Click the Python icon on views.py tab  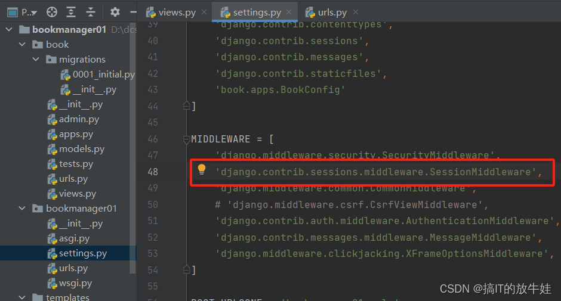click(151, 13)
